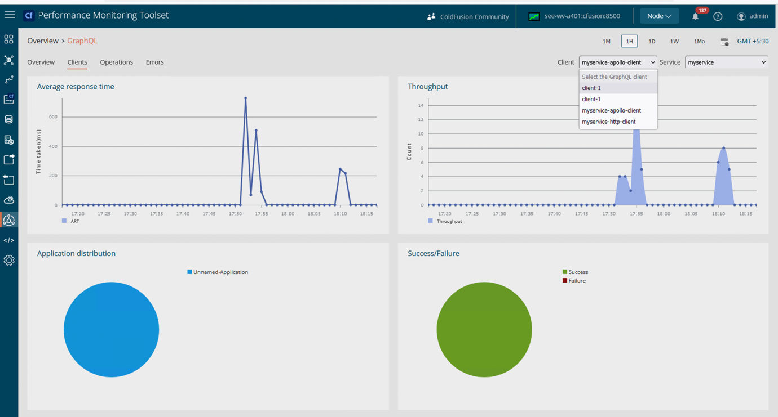Expand the Node dropdown
The image size is (778, 417).
point(658,16)
